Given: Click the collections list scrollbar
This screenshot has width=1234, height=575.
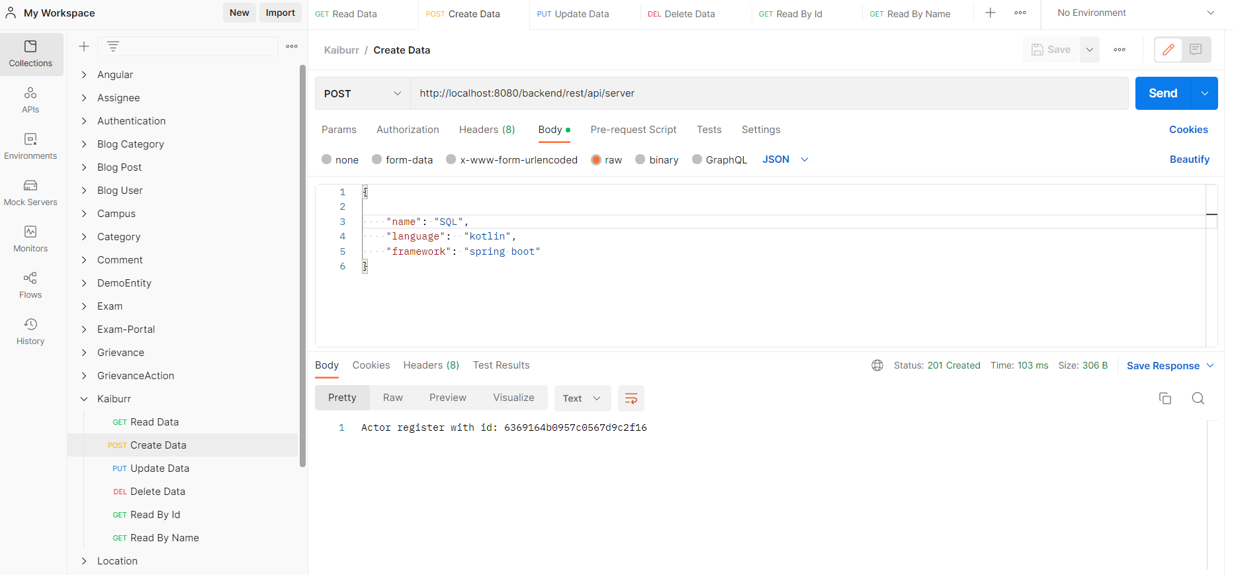Looking at the screenshot, I should coord(303,266).
